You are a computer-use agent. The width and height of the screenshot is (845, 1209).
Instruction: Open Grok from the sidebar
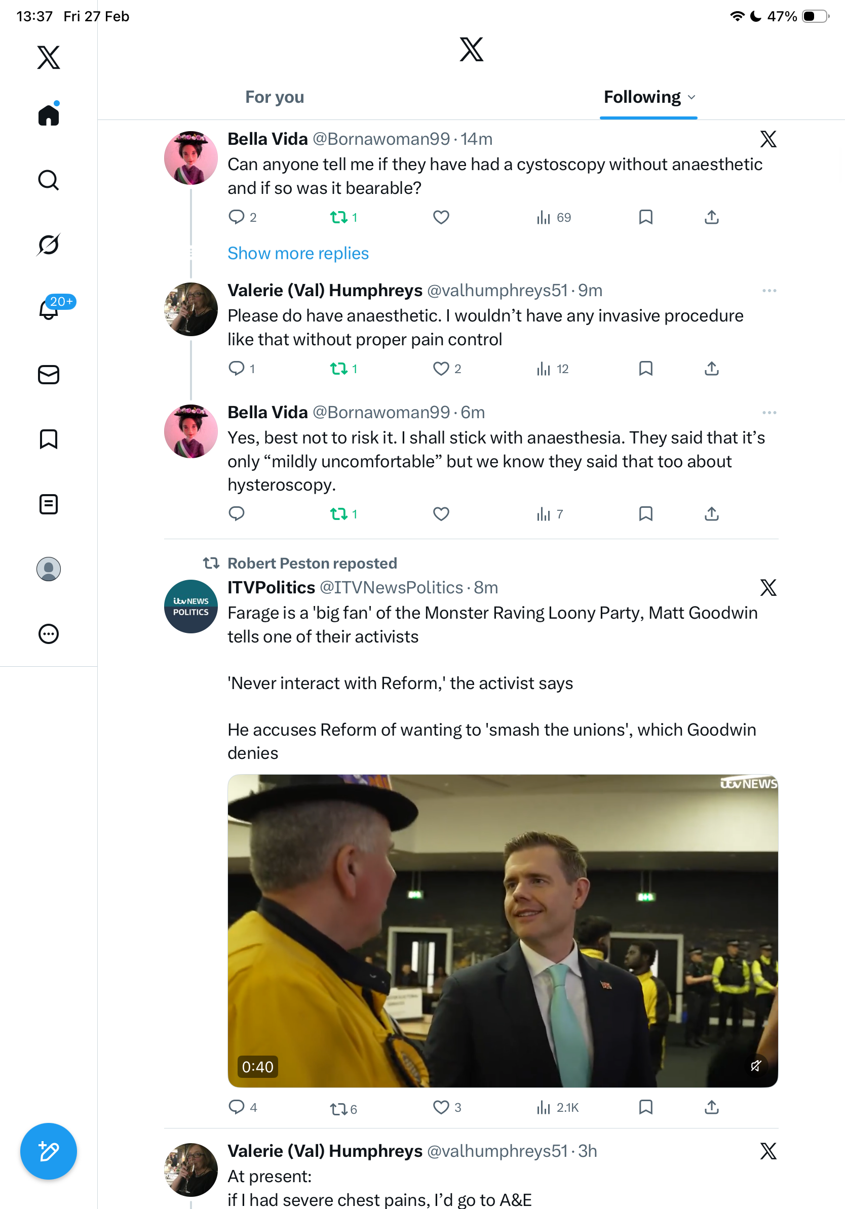pyautogui.click(x=49, y=245)
